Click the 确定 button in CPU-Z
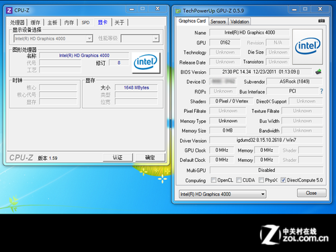Image resolution: width=336 pixels, height=252 pixels. [150, 157]
